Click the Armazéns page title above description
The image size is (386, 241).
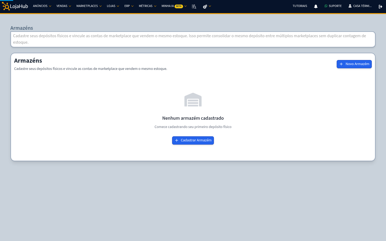[22, 28]
